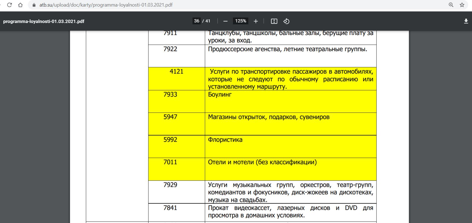This screenshot has width=472, height=223.
Task: Edit the current page number 36
Action: (x=197, y=21)
